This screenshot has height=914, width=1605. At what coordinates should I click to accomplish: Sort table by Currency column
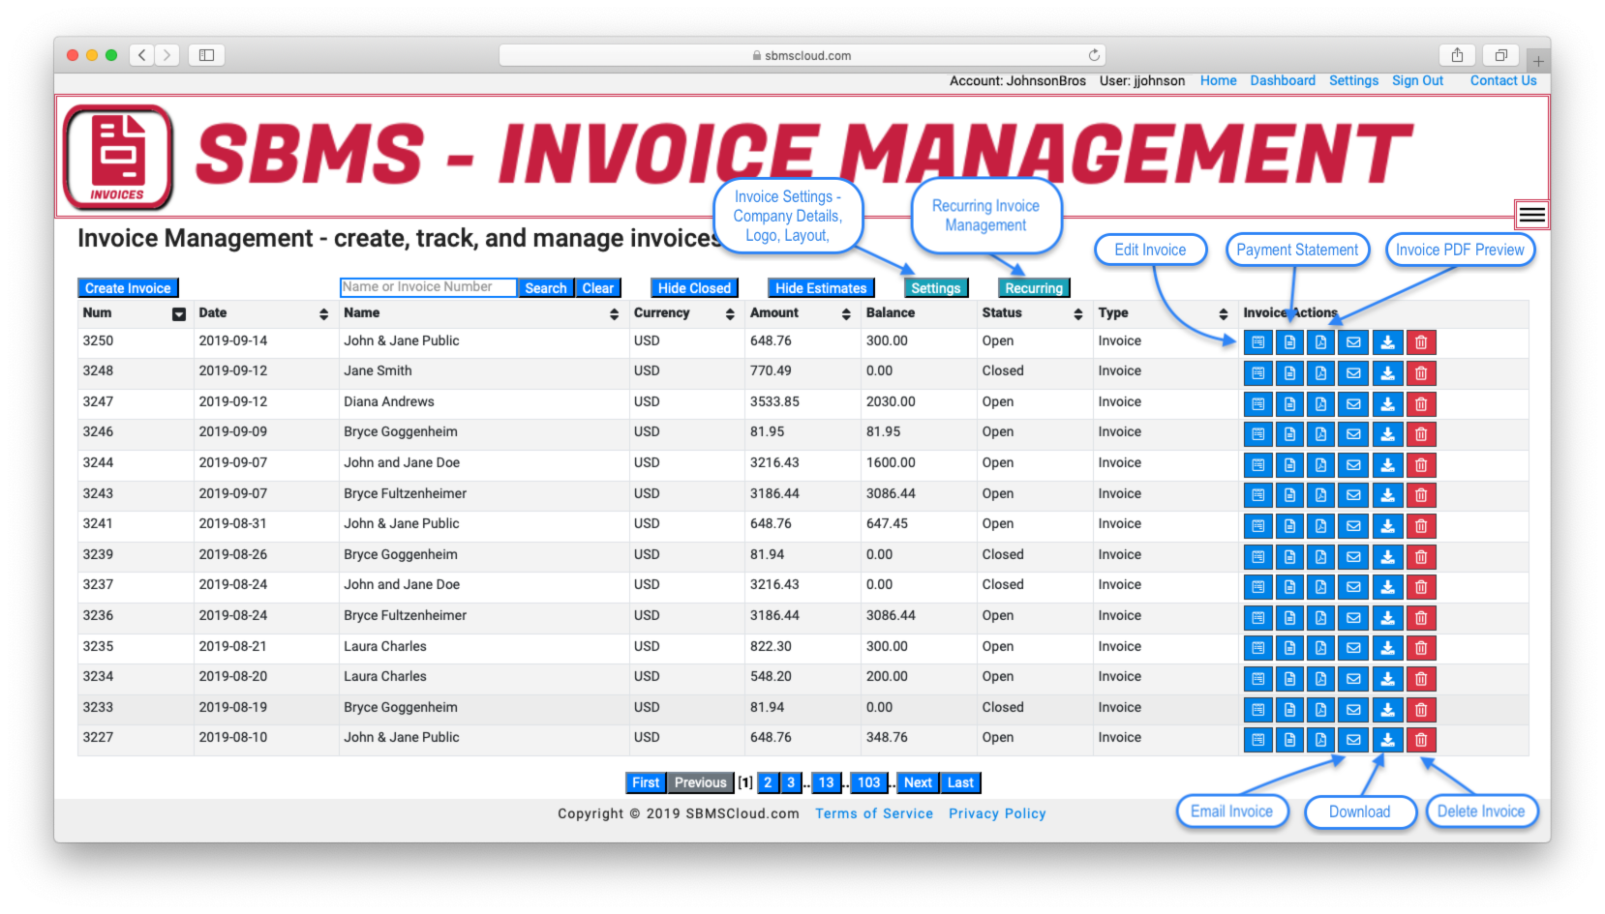click(x=730, y=314)
